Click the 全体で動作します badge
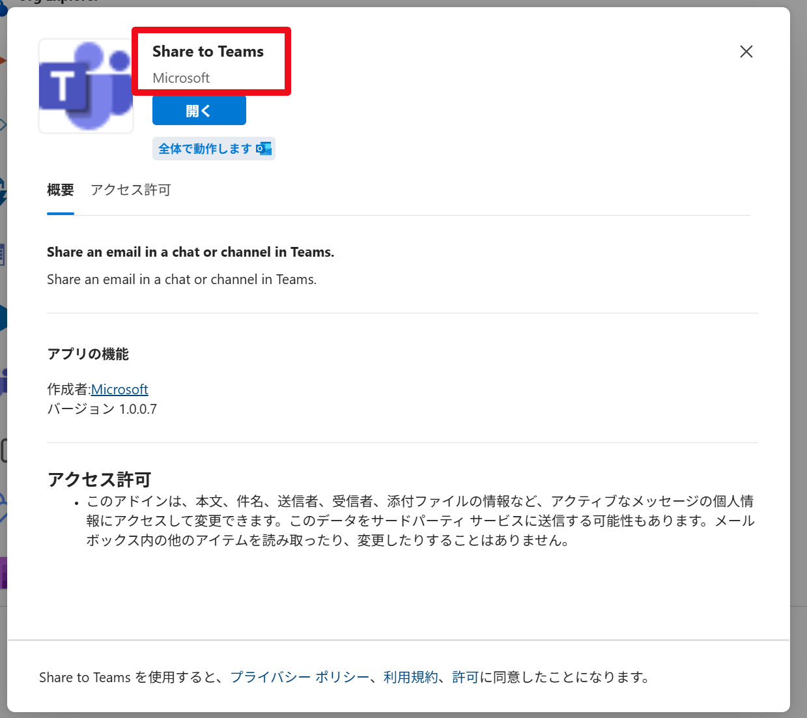 214,149
